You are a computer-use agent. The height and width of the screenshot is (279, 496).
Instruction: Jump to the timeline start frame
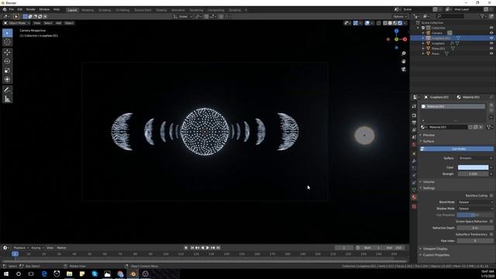[192, 248]
